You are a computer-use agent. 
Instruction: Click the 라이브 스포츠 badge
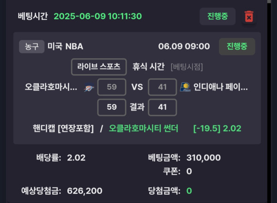[99, 67]
